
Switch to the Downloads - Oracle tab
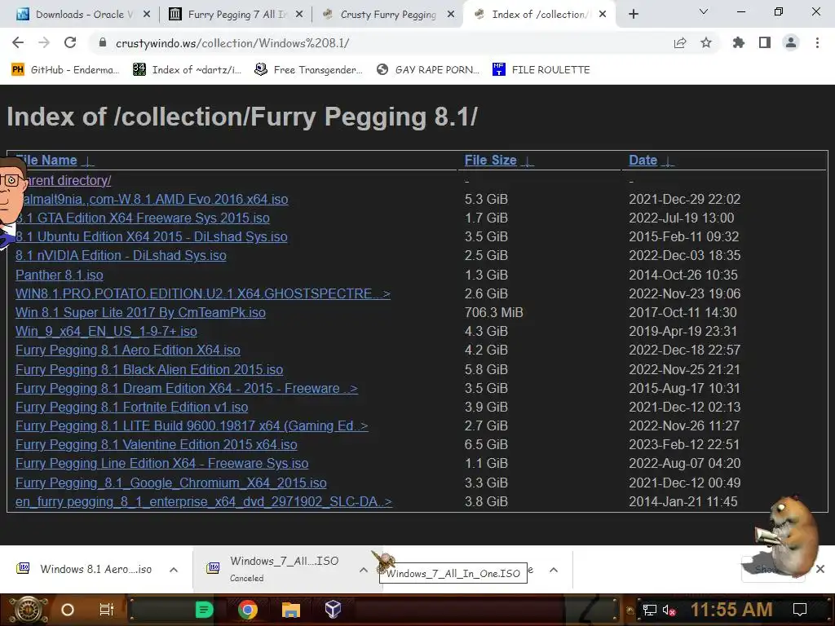83,15
